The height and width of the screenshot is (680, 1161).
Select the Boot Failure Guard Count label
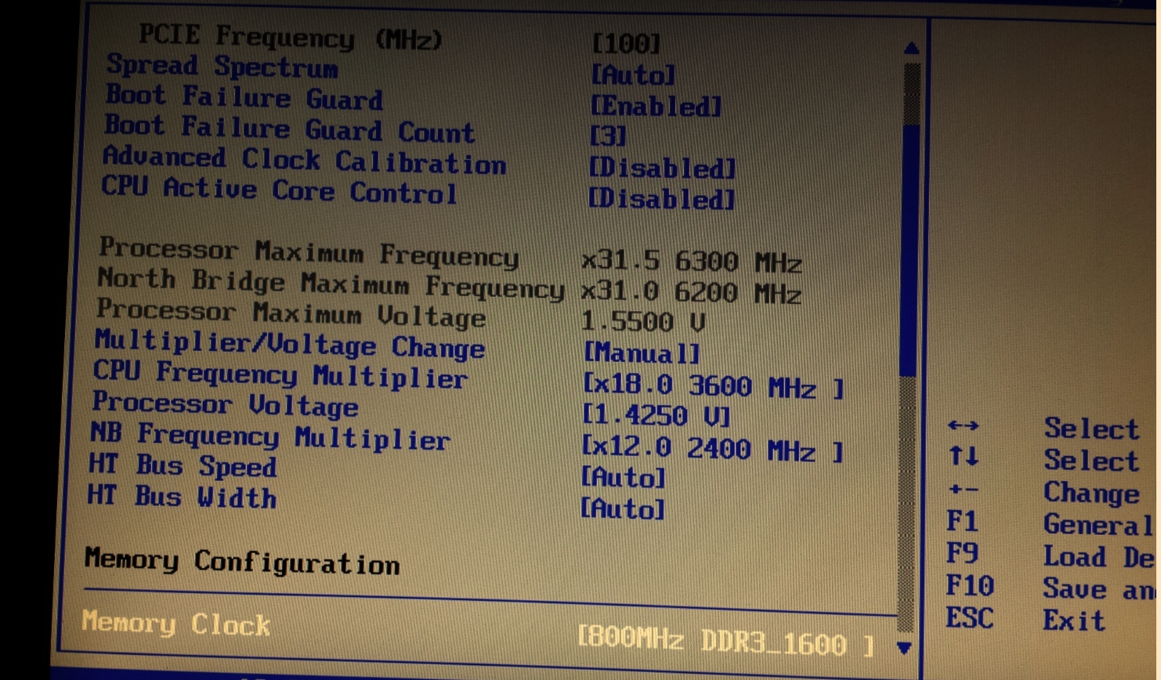click(x=289, y=128)
